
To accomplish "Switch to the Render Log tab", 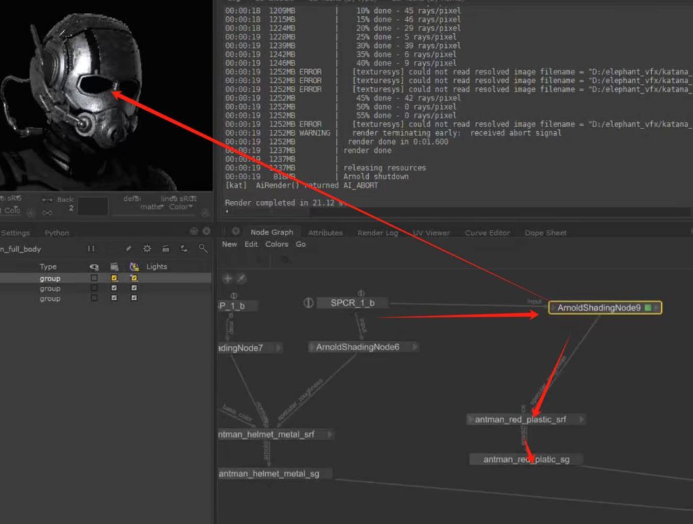I will [x=378, y=233].
